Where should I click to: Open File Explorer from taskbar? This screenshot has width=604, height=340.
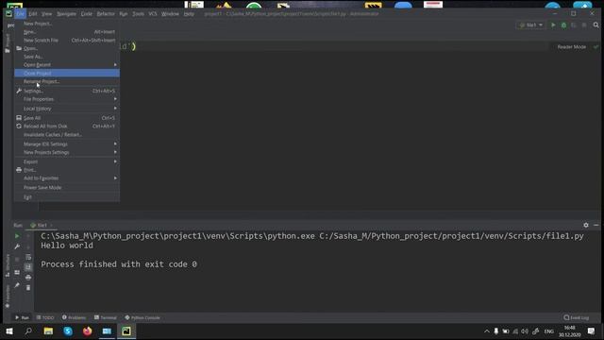(x=48, y=331)
